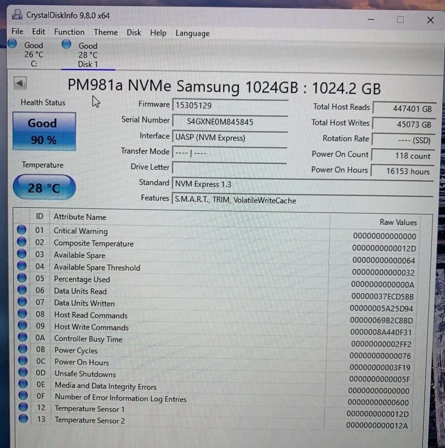The width and height of the screenshot is (445, 448).
Task: Select the Data Units Written attribute name
Action: click(85, 303)
